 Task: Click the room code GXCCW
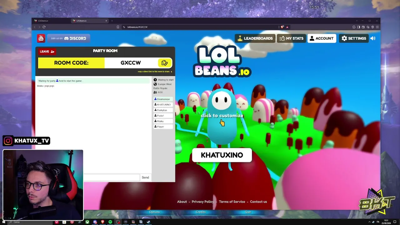click(131, 63)
